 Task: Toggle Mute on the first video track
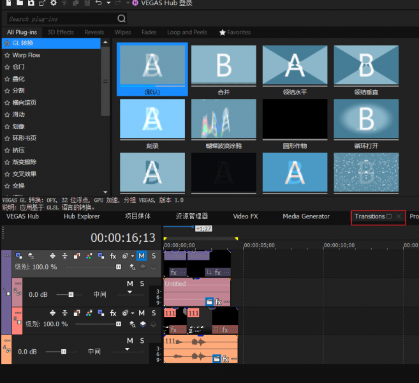click(142, 256)
